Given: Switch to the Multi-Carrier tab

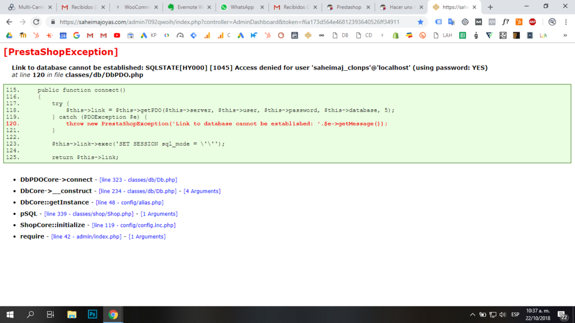Looking at the screenshot, I should 29,7.
